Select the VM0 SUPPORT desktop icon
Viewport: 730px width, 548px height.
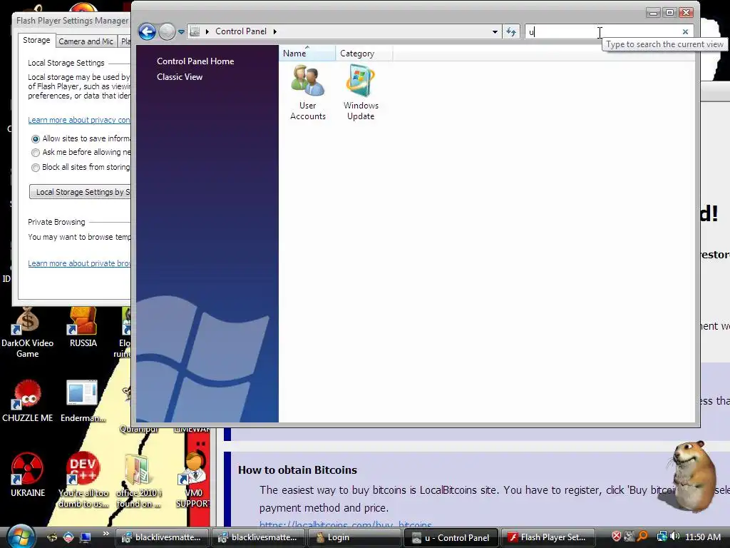[193, 480]
